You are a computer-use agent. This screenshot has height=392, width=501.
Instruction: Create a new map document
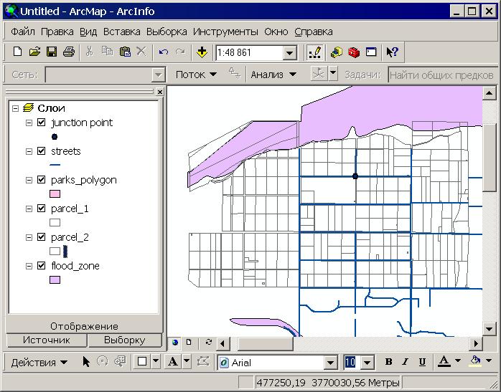[17, 52]
